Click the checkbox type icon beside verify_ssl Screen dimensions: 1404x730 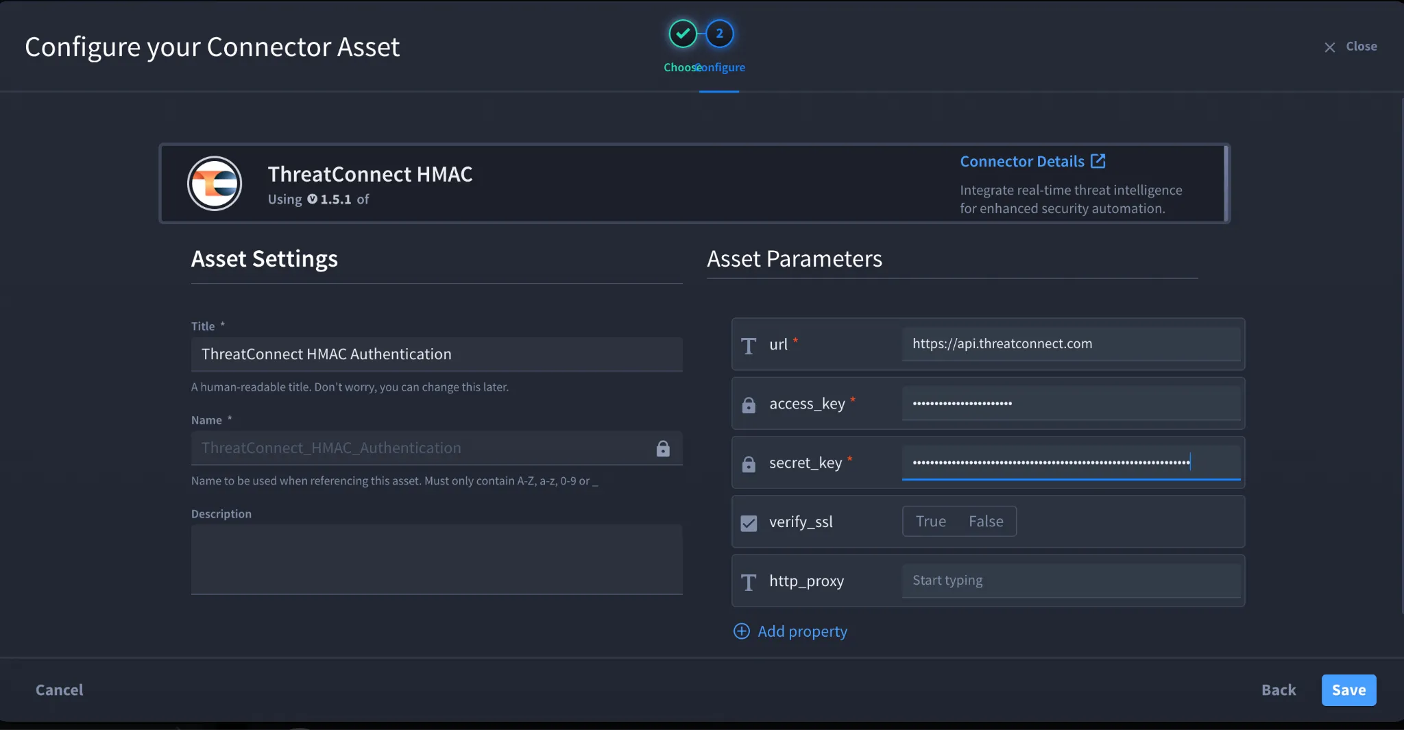(749, 523)
